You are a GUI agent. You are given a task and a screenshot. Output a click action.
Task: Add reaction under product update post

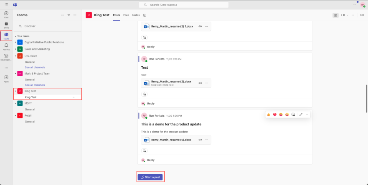(x=145, y=151)
